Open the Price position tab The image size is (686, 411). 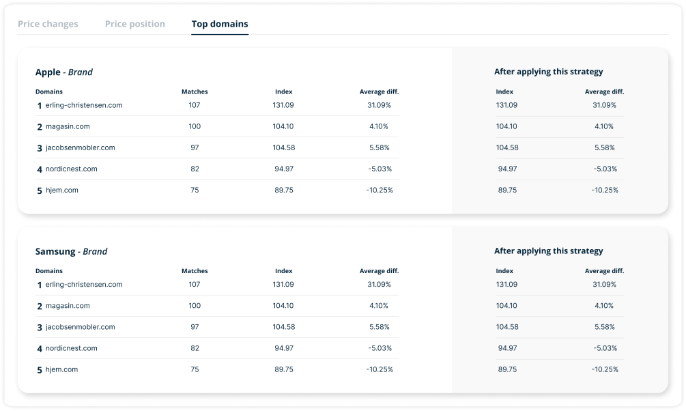[134, 24]
